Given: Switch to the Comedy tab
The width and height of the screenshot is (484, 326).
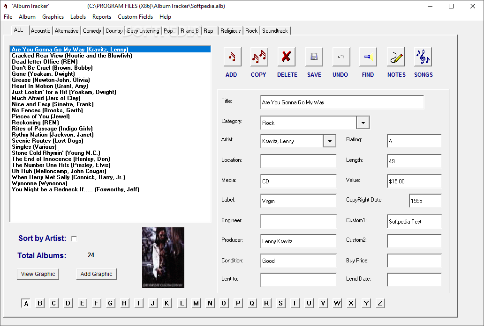Looking at the screenshot, I should [92, 31].
